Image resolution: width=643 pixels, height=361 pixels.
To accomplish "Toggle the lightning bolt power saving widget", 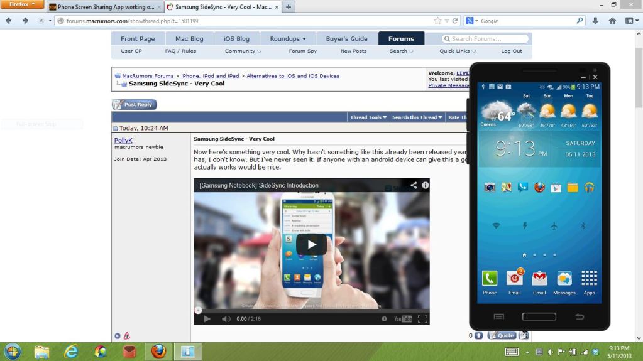I will (525, 225).
